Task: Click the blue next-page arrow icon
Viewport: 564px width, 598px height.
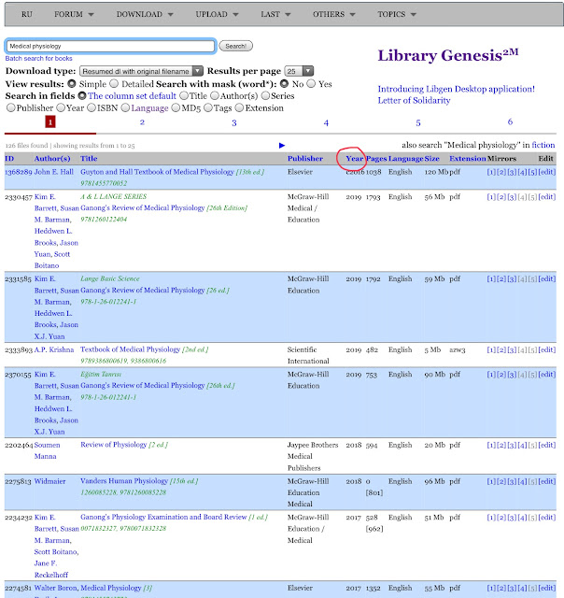Action: 282,146
